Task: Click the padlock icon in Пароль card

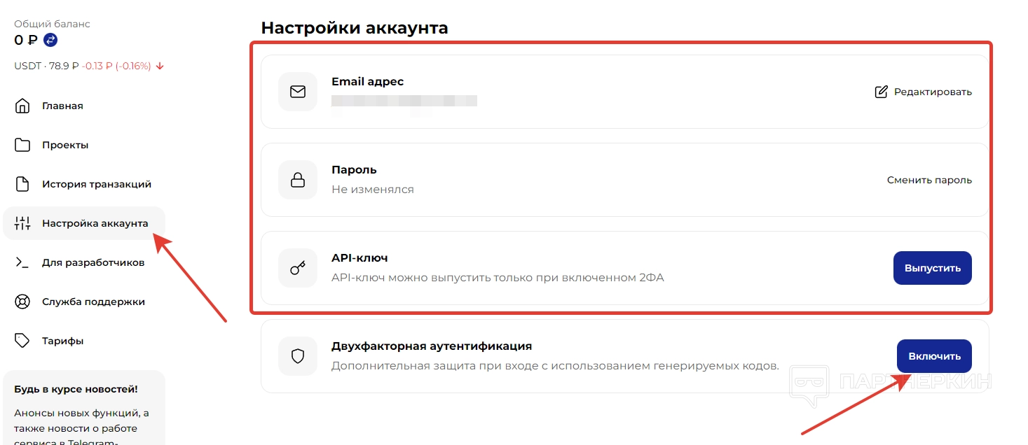Action: tap(298, 180)
